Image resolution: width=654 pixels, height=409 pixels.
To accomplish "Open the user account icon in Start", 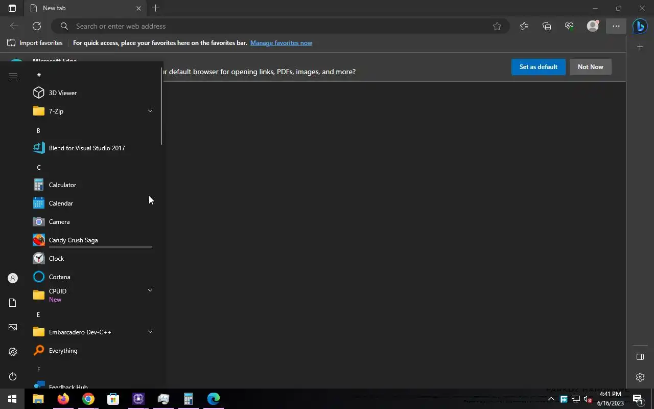I will point(13,278).
